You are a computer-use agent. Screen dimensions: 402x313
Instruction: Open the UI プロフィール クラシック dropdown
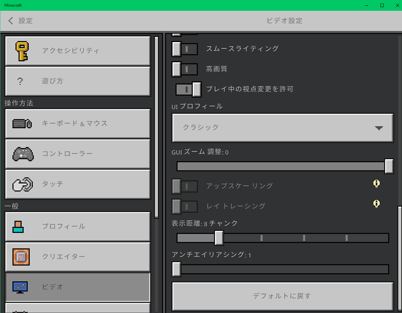click(283, 128)
